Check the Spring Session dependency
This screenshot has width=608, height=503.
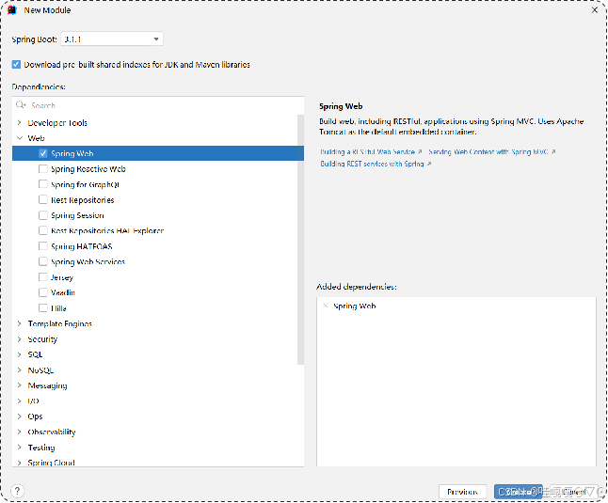[43, 215]
